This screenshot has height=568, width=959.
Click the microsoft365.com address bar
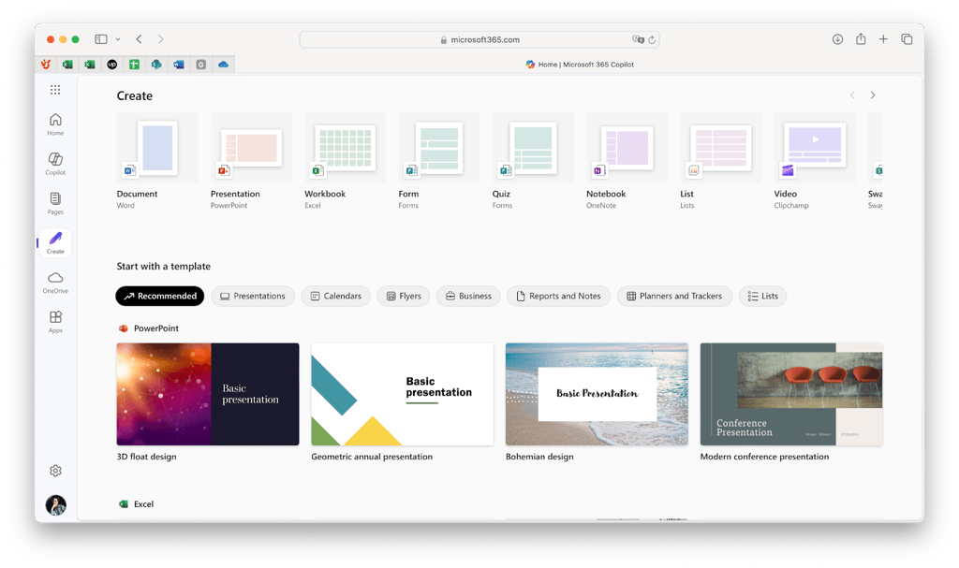[x=479, y=39]
